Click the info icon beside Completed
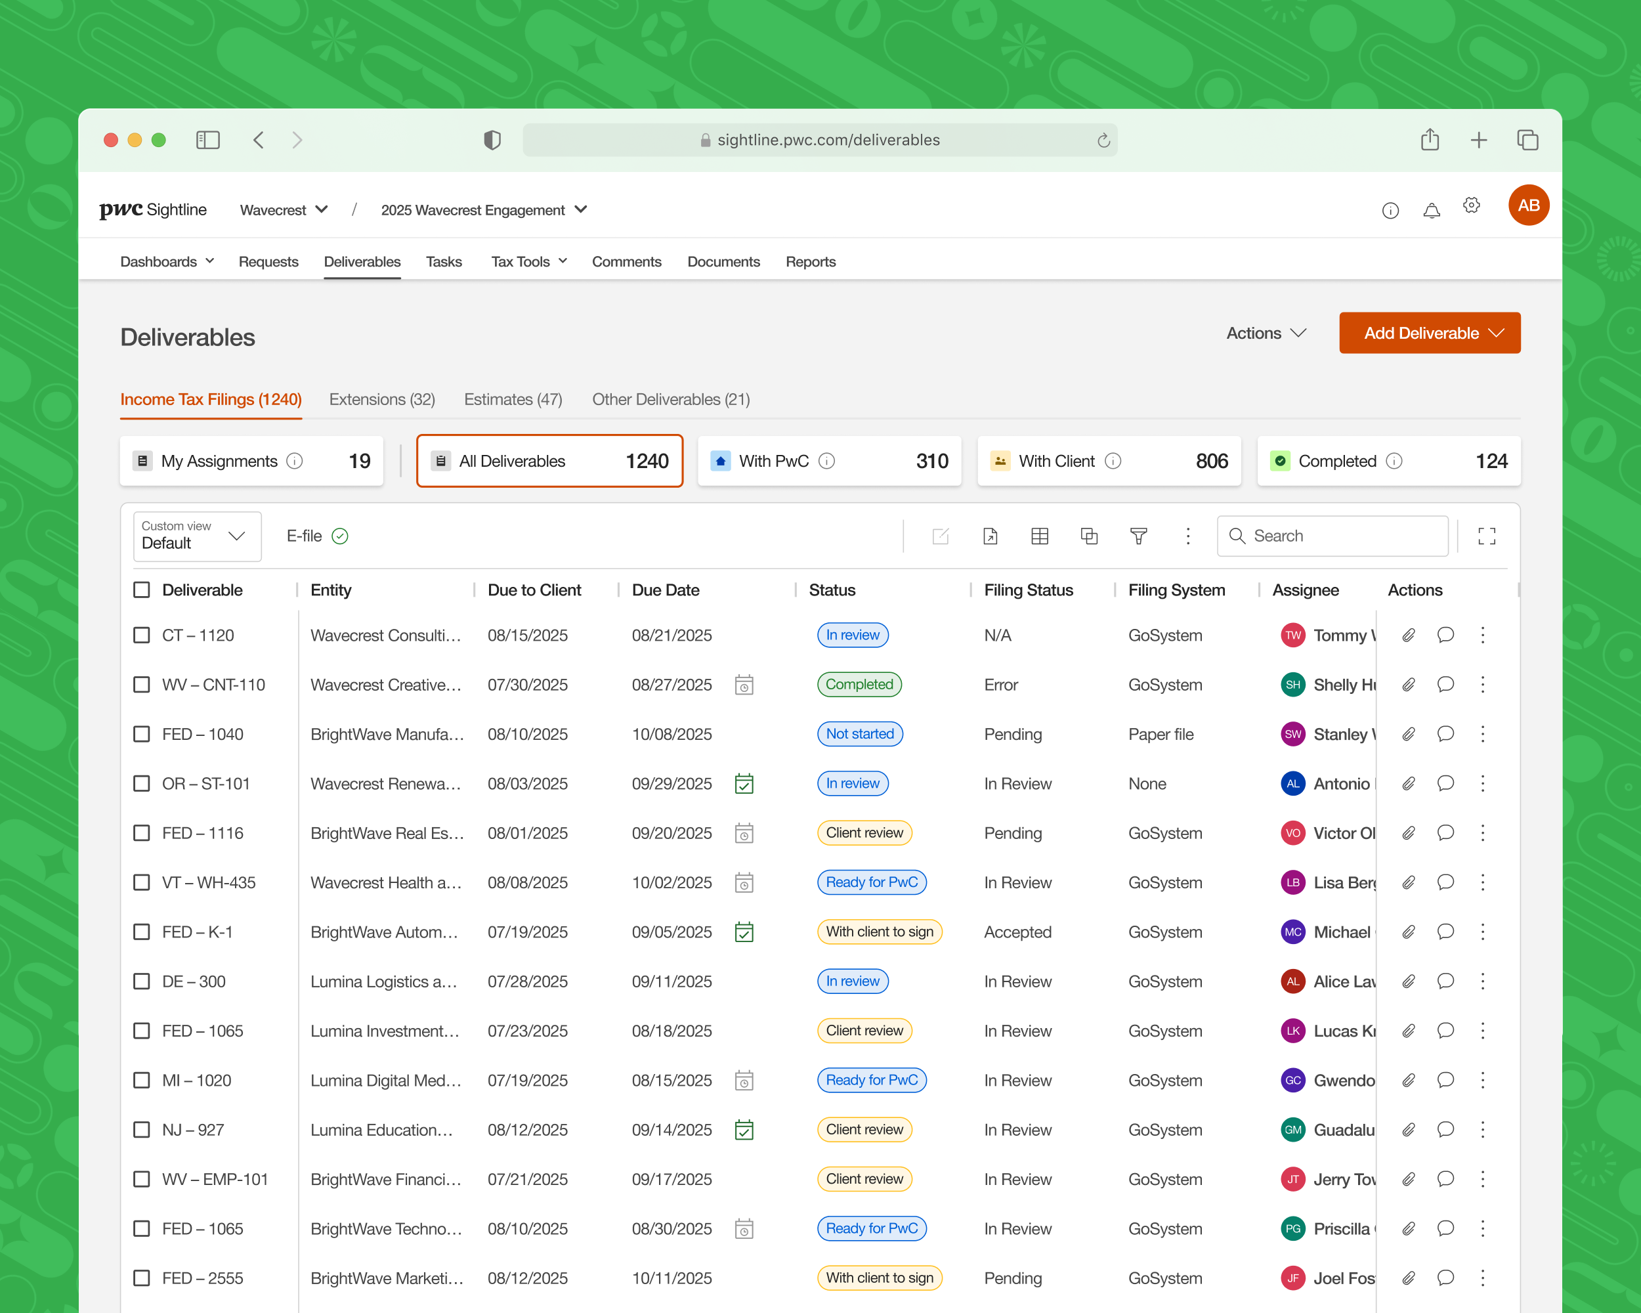This screenshot has height=1313, width=1641. [1394, 462]
